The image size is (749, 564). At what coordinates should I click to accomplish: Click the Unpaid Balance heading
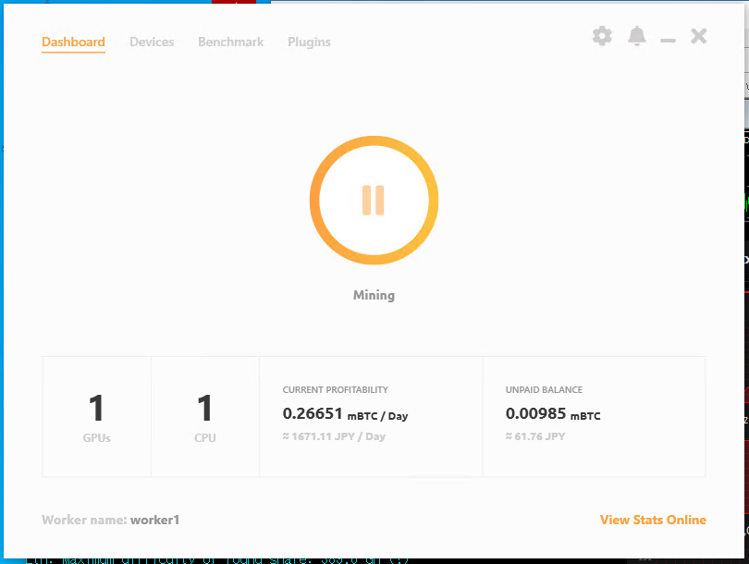(544, 390)
